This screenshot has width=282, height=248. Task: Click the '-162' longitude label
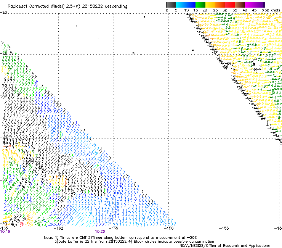59,228
